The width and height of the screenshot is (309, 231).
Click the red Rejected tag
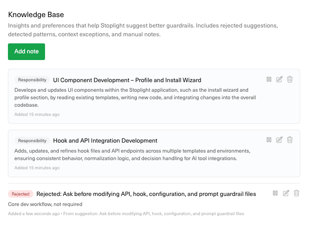coord(20,194)
